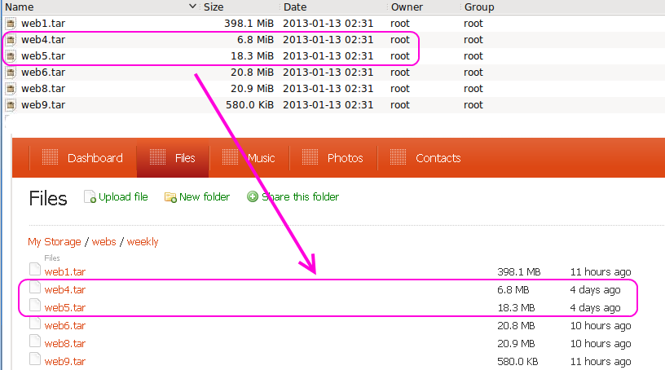Select web1.tar name in the file manager

tap(43, 24)
